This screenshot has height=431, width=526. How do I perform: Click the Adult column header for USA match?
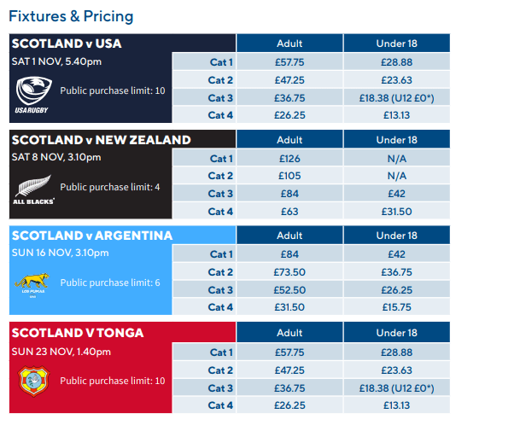289,44
